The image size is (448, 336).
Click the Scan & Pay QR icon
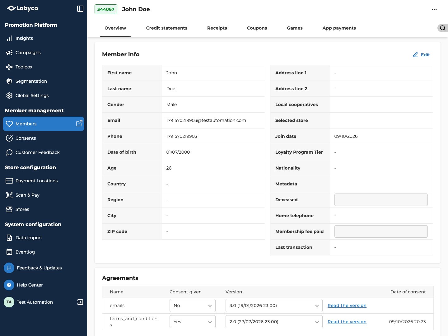[9, 195]
